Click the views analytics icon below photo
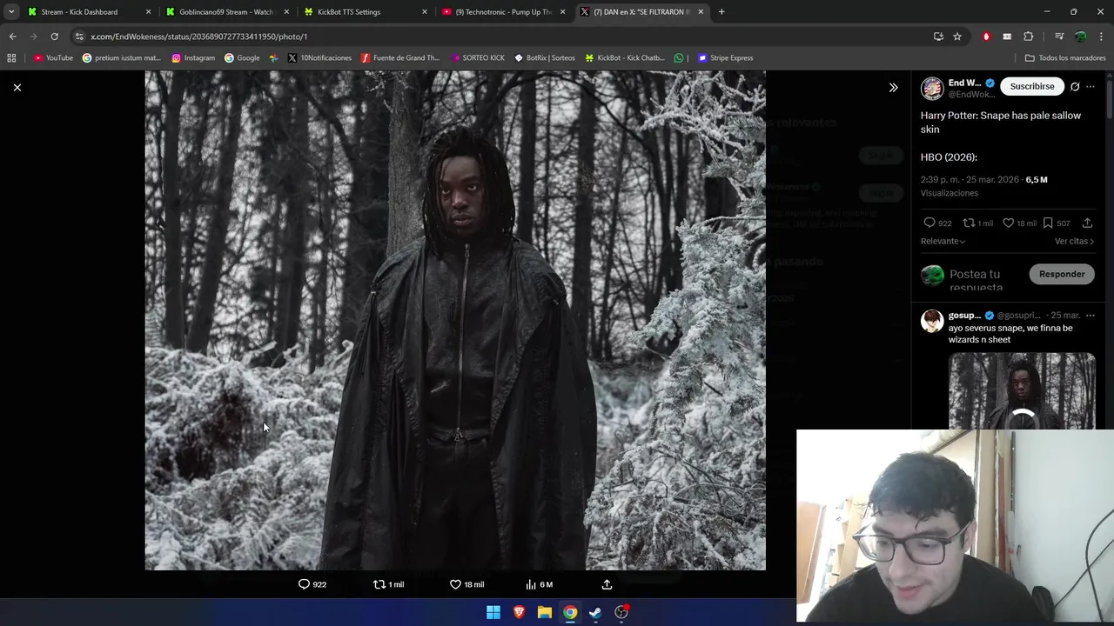Image resolution: width=1114 pixels, height=626 pixels. click(x=531, y=584)
